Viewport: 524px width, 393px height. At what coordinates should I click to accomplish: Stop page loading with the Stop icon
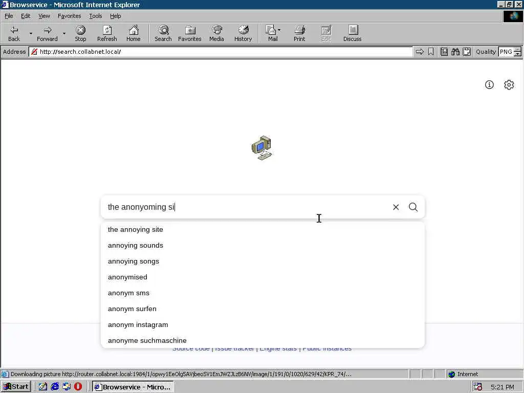(80, 33)
